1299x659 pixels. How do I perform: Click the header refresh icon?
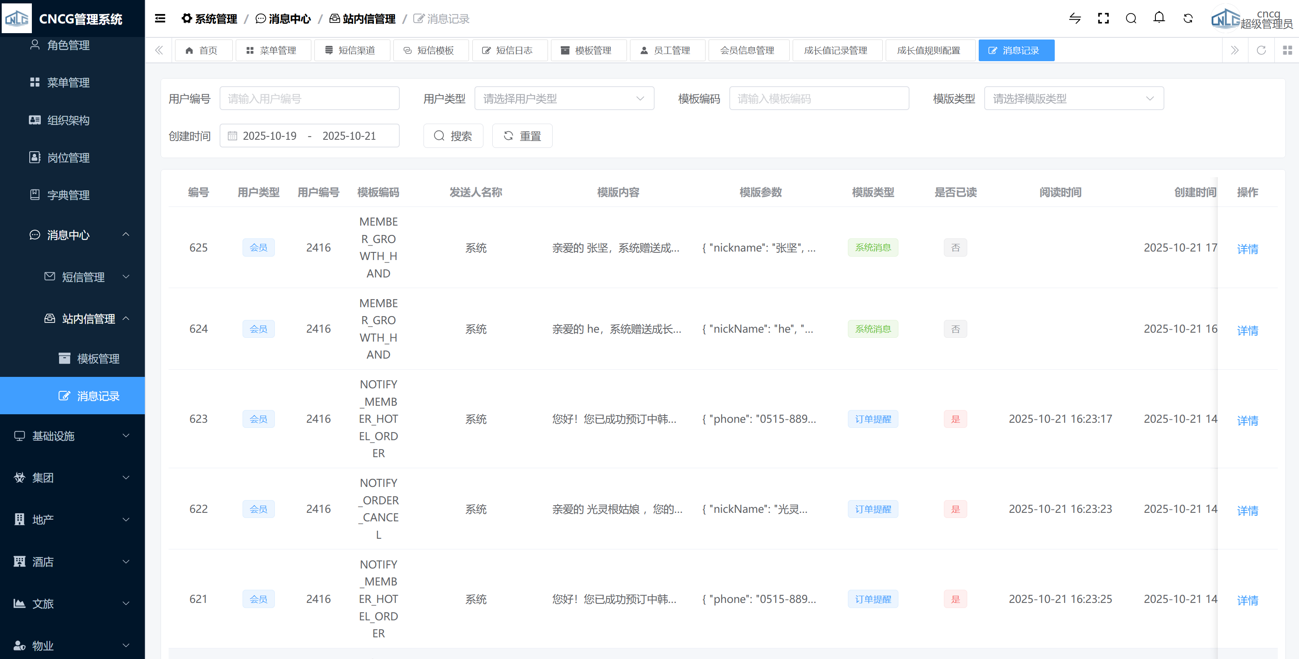click(x=1188, y=19)
